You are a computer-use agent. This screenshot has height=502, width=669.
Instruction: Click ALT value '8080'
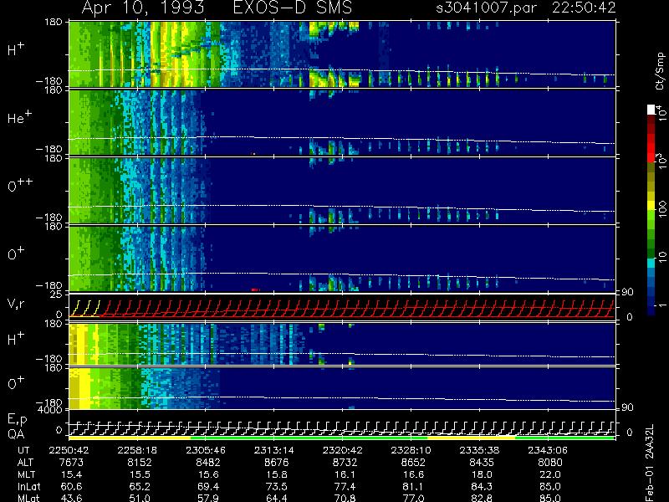(x=550, y=463)
